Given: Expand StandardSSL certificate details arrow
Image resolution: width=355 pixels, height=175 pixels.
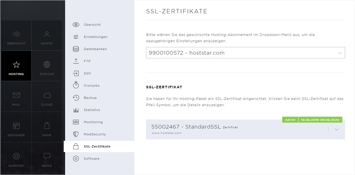Looking at the screenshot, I should click(337, 129).
